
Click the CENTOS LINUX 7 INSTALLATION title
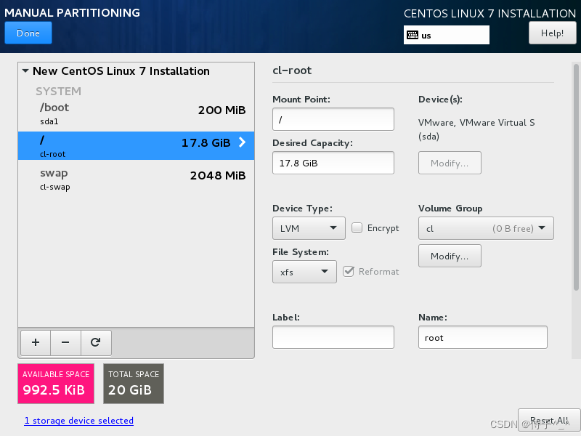pos(489,13)
